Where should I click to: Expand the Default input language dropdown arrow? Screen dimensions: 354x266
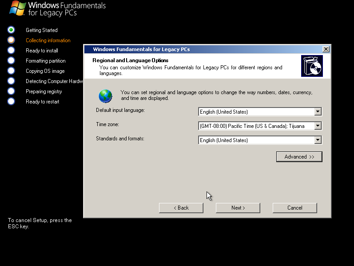pos(318,111)
